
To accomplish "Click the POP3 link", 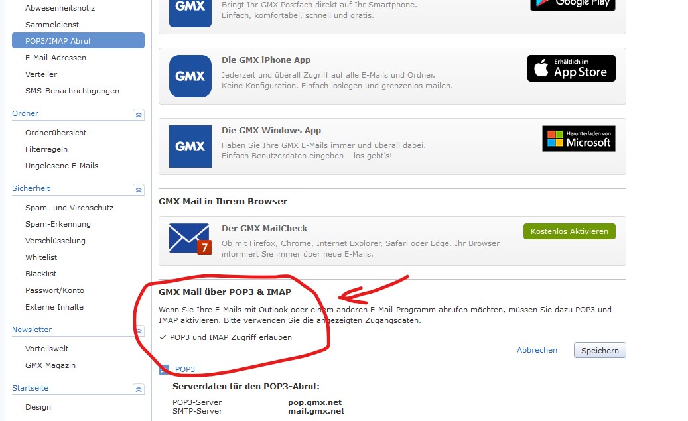I will 185,369.
